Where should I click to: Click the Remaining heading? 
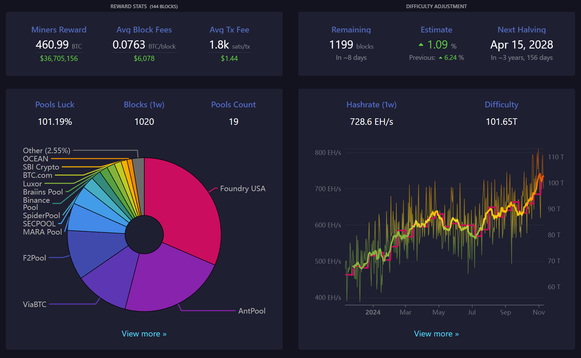(351, 30)
